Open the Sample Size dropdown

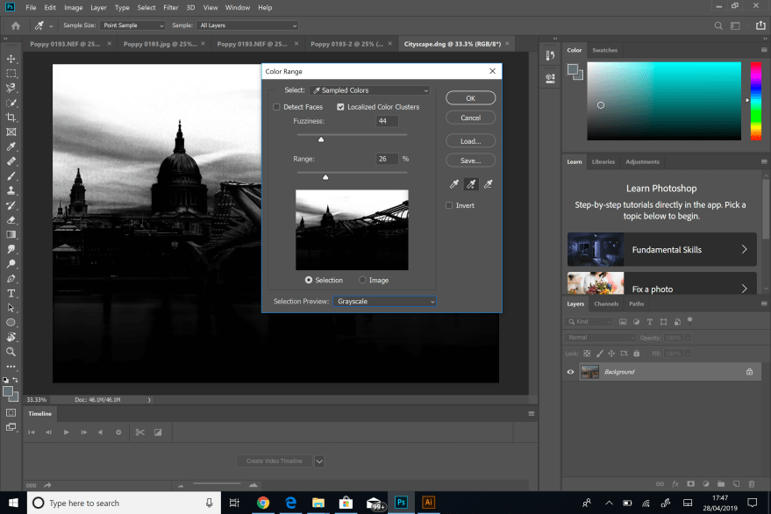tap(132, 25)
